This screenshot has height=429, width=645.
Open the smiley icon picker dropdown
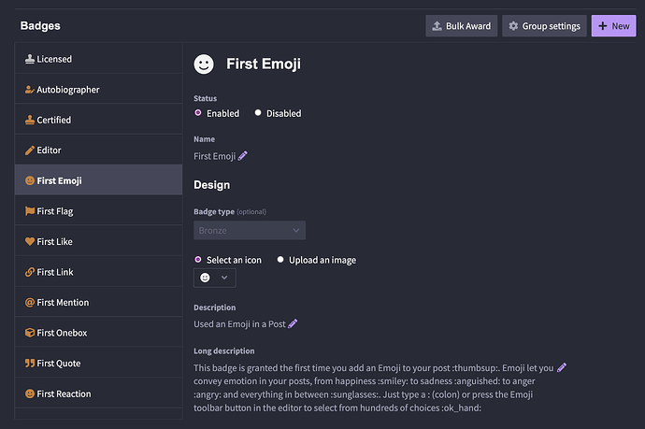pyautogui.click(x=215, y=278)
